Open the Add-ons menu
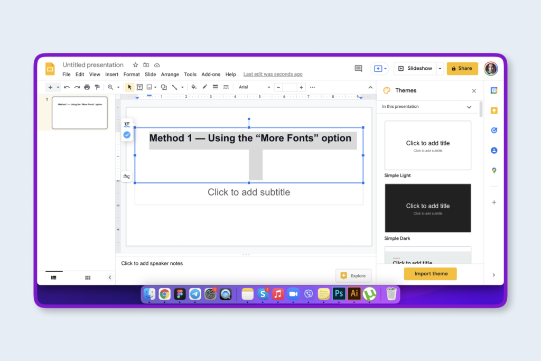Image resolution: width=541 pixels, height=361 pixels. click(211, 74)
